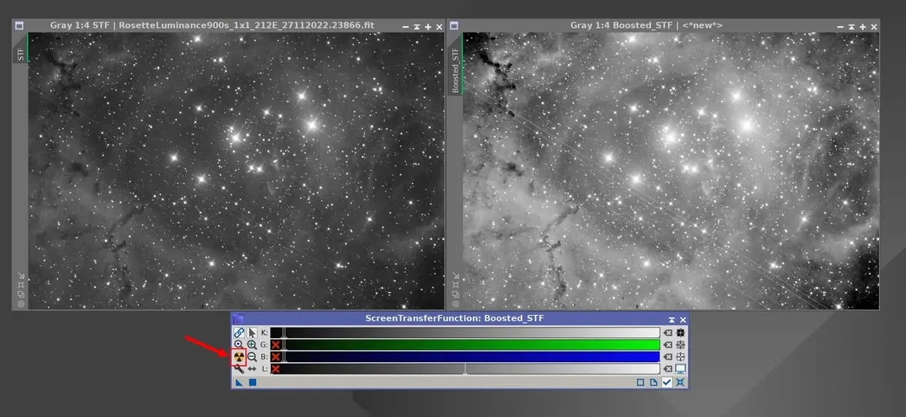Image resolution: width=906 pixels, height=417 pixels.
Task: Click the ScreenTransferFunction: Boosted_STF title bar
Action: tap(454, 319)
